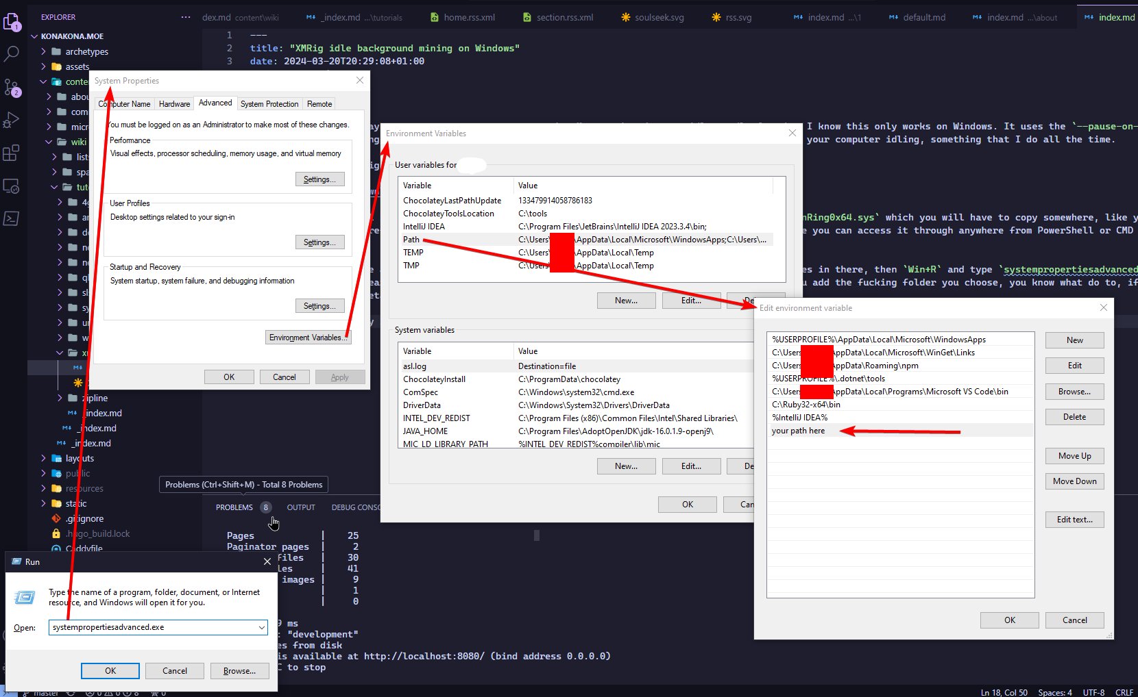Image resolution: width=1138 pixels, height=697 pixels.
Task: Click the .gitignore file icon
Action: point(56,518)
